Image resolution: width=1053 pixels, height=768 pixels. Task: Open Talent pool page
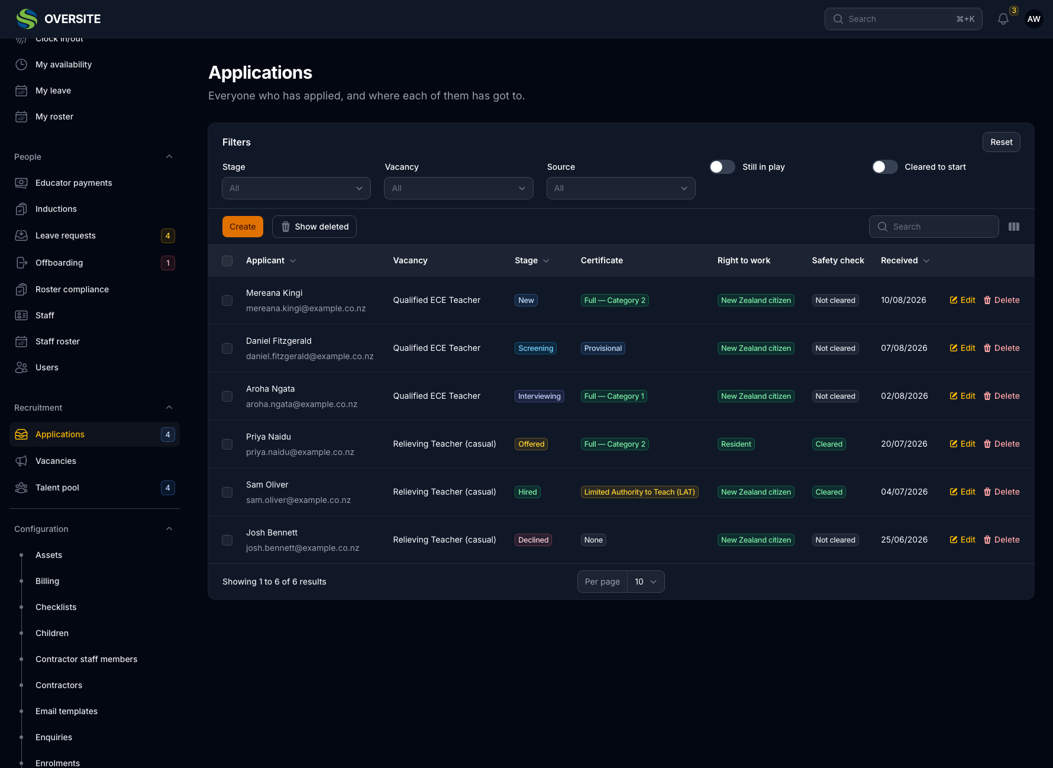[95, 488]
